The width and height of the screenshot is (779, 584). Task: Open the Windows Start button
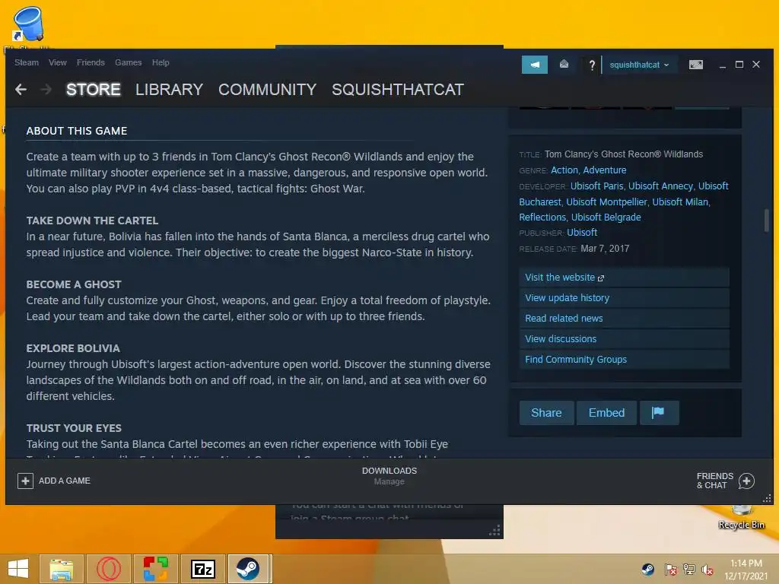click(x=18, y=569)
